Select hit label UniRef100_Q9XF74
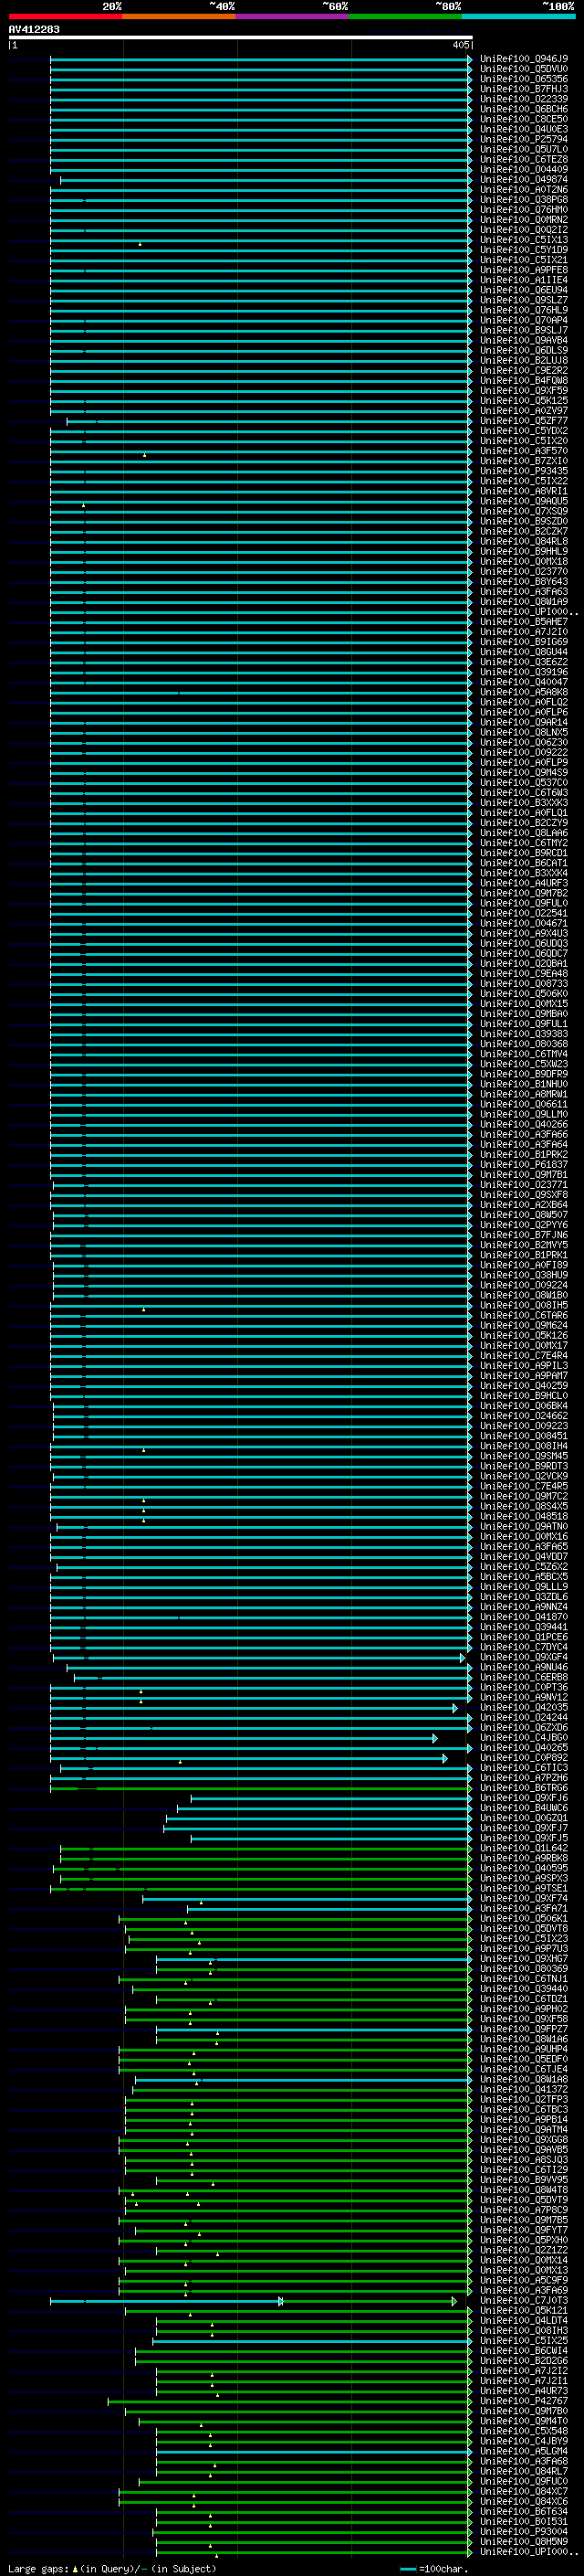584x2576 pixels. (x=524, y=1898)
